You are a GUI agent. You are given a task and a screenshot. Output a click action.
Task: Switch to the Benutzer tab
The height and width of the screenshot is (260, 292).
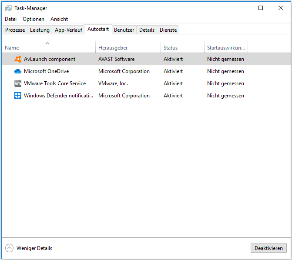click(124, 30)
